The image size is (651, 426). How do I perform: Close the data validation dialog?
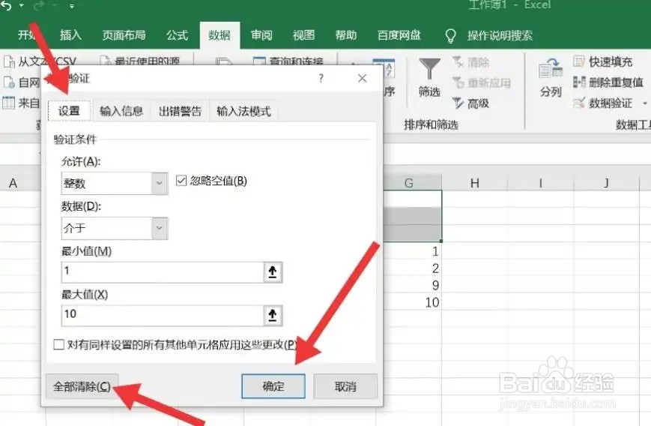[362, 78]
